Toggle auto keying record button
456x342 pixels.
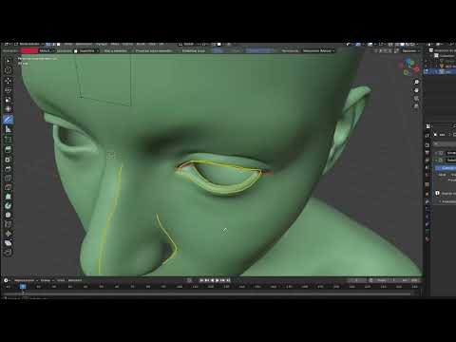(189, 280)
